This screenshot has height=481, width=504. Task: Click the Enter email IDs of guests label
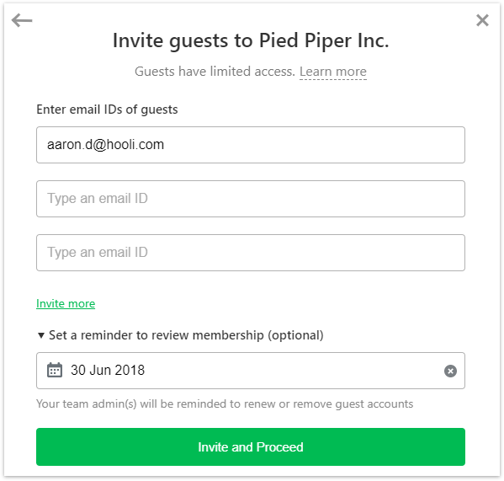pyautogui.click(x=107, y=110)
